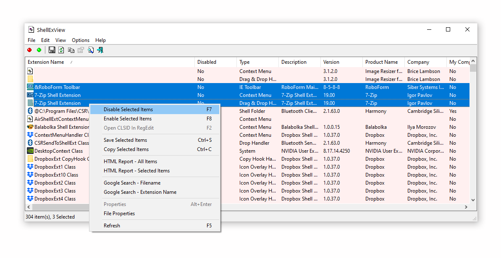Choose HTML Report - All Items
501x258 pixels.
155,162
